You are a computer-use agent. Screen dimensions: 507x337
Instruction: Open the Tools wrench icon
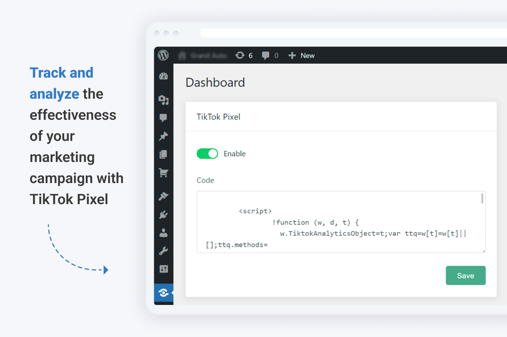point(164,251)
